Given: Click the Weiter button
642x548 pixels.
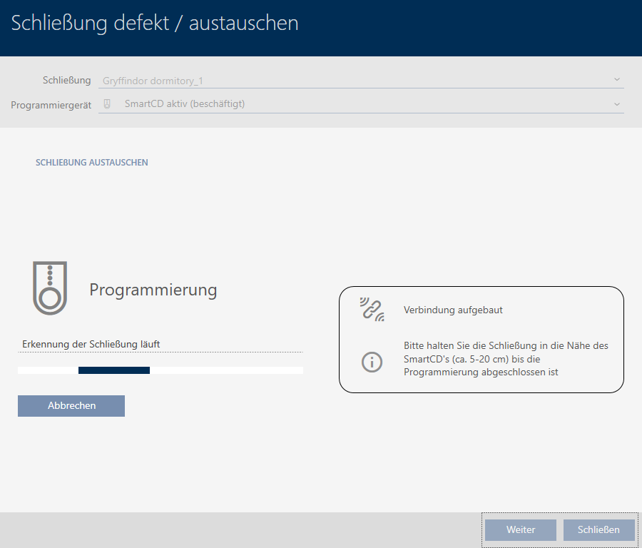Looking at the screenshot, I should 521,530.
